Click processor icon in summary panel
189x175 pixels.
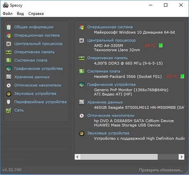pos(82,41)
